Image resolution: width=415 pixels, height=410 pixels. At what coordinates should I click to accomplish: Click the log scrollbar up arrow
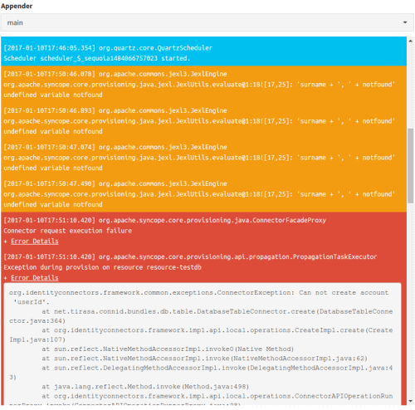[411, 41]
